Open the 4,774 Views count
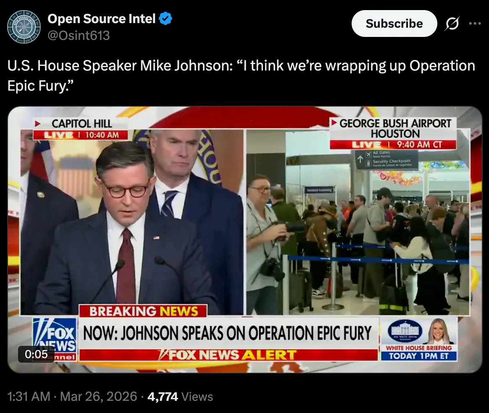Image resolution: width=489 pixels, height=413 pixels. click(180, 397)
